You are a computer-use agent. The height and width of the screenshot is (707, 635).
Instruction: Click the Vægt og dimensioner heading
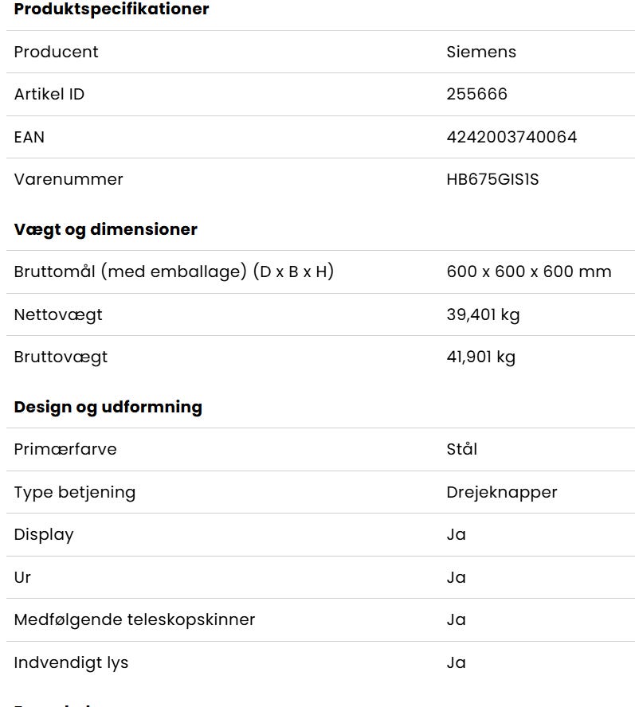106,229
